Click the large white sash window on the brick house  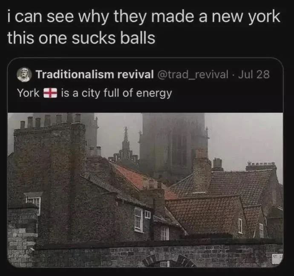point(138,220)
